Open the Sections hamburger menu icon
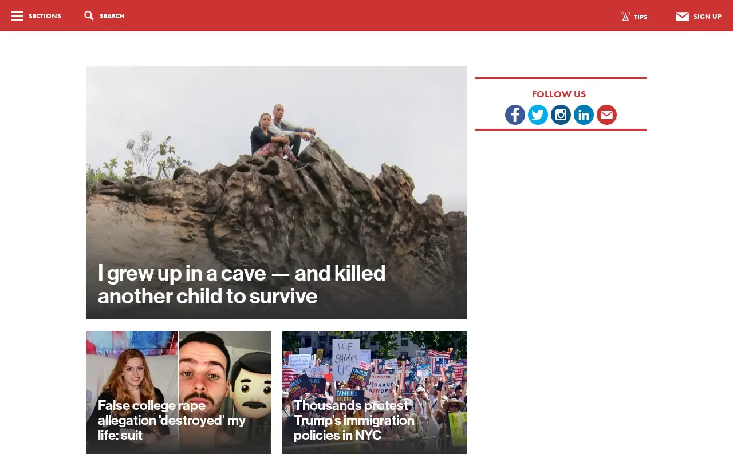The width and height of the screenshot is (733, 458). pos(17,16)
